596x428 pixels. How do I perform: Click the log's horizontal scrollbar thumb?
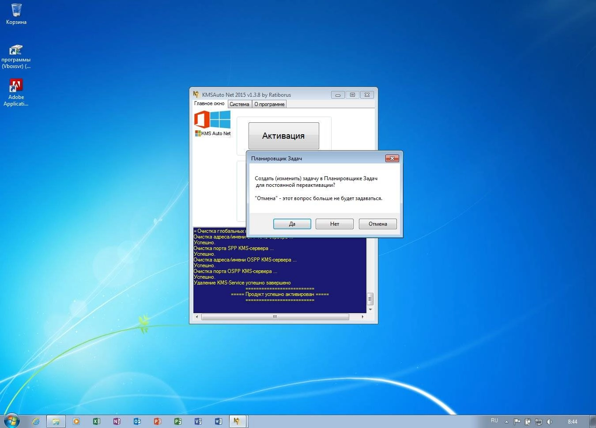[275, 317]
